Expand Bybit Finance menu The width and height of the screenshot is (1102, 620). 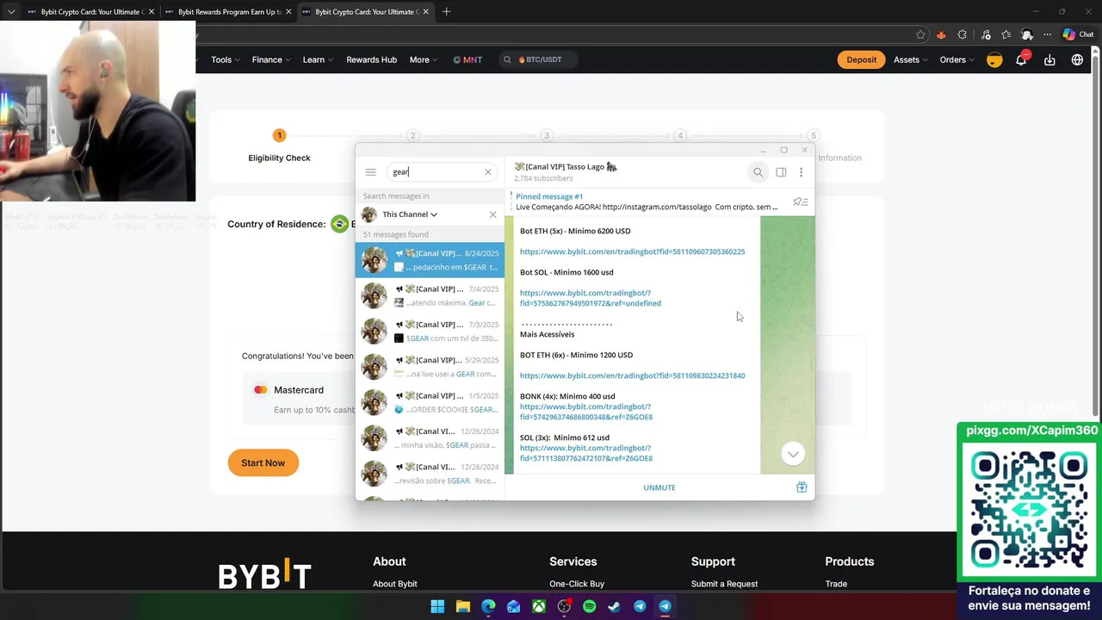coord(271,59)
